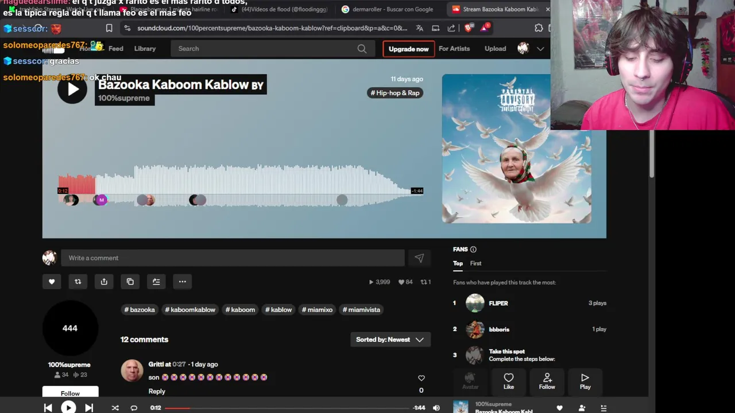The width and height of the screenshot is (735, 413).
Task: Like the track with heart button
Action: pyautogui.click(x=52, y=282)
